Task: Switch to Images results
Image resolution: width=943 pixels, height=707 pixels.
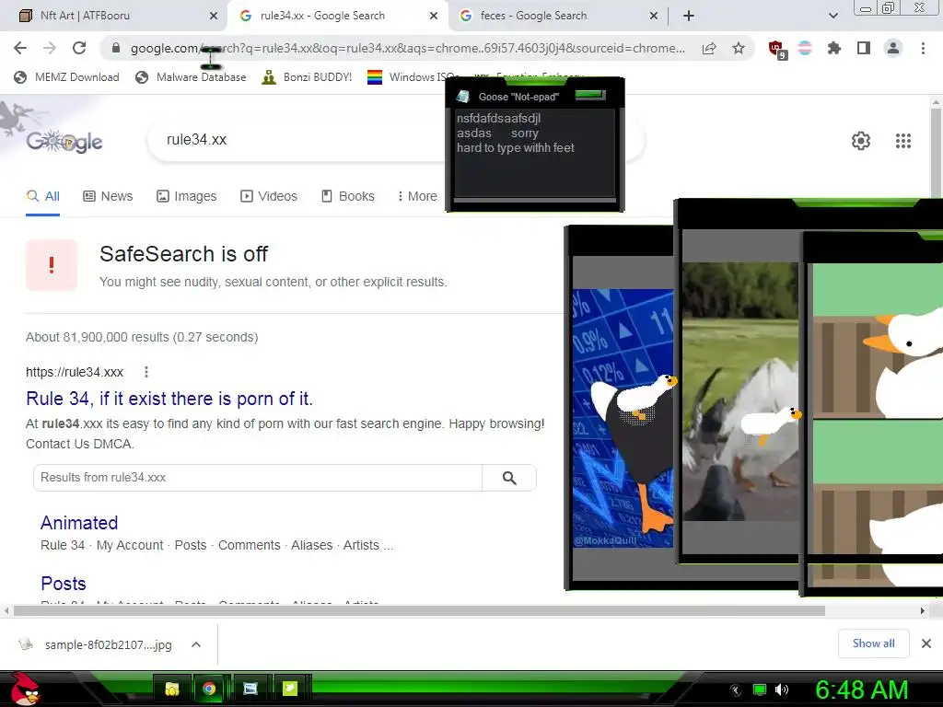Action: click(186, 196)
